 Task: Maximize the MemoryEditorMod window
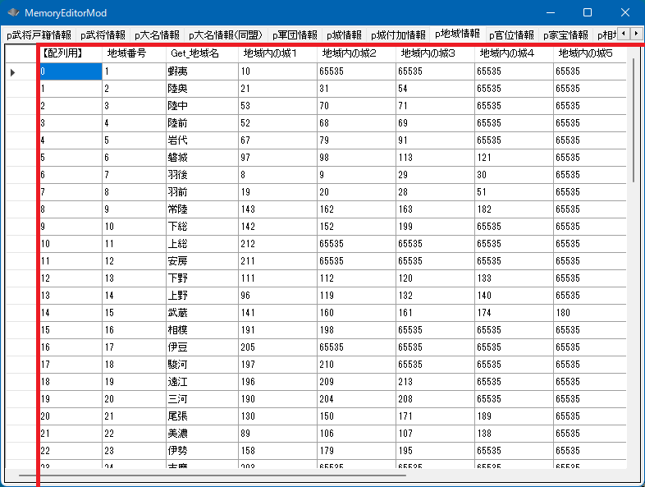click(x=587, y=13)
